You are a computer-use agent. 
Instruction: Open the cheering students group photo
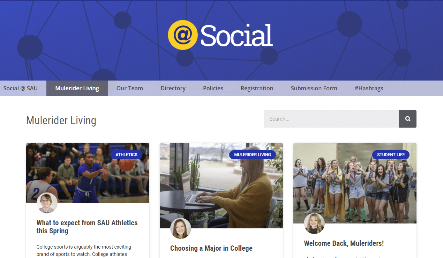pos(355,183)
